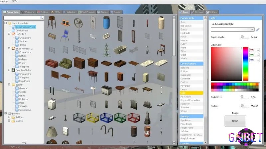Spawn the blue plastic barrel prop
This screenshot has width=266, height=149.
[106, 23]
